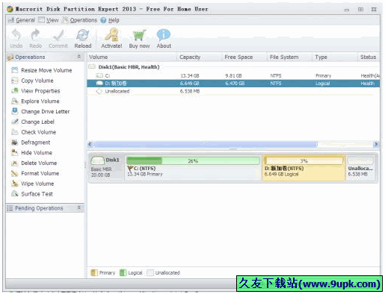Open the Help menu

[x=110, y=20]
